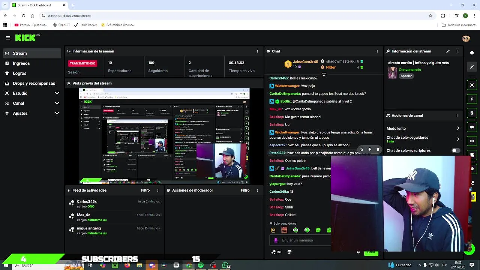The height and width of the screenshot is (270, 480).
Task: Open Logros in the sidebar
Action: pos(31,73)
